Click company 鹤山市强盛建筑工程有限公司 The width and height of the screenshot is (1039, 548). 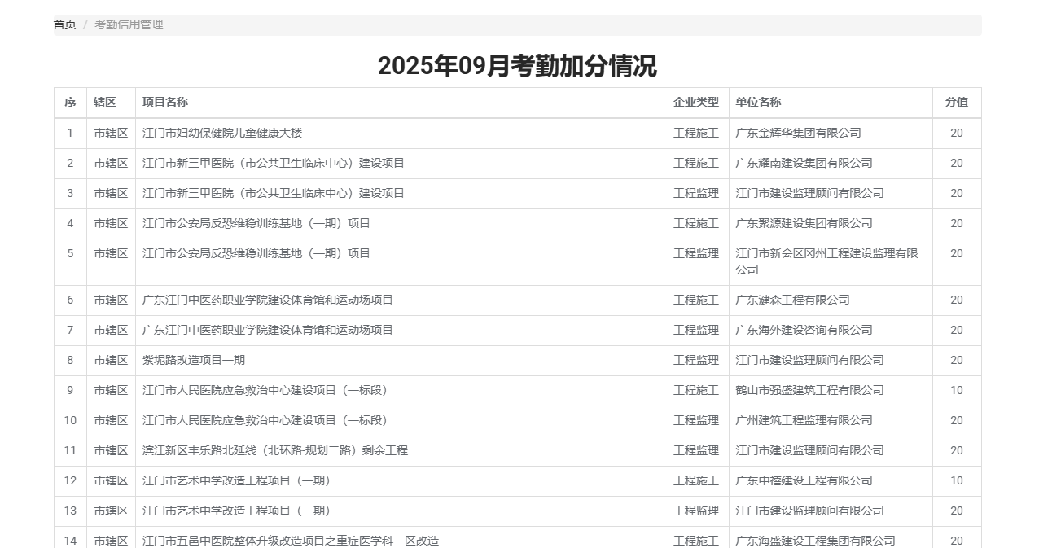tap(809, 391)
